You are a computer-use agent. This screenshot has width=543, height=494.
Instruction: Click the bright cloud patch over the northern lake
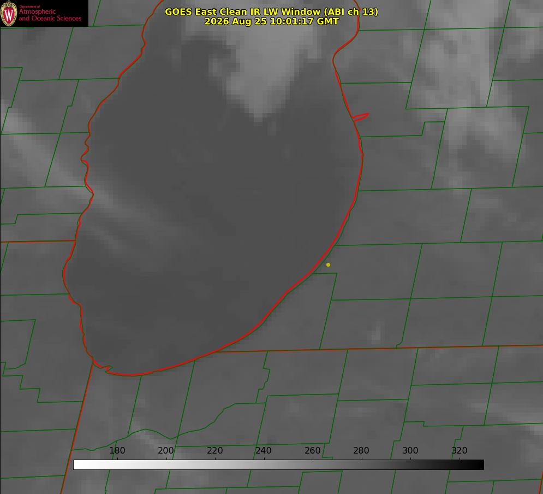pyautogui.click(x=263, y=69)
